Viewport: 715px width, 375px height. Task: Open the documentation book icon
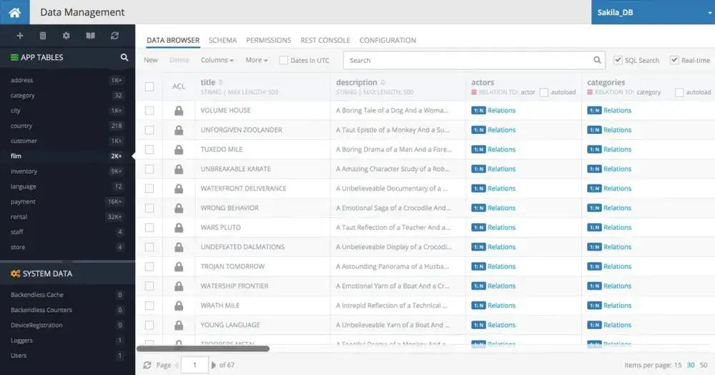(90, 36)
